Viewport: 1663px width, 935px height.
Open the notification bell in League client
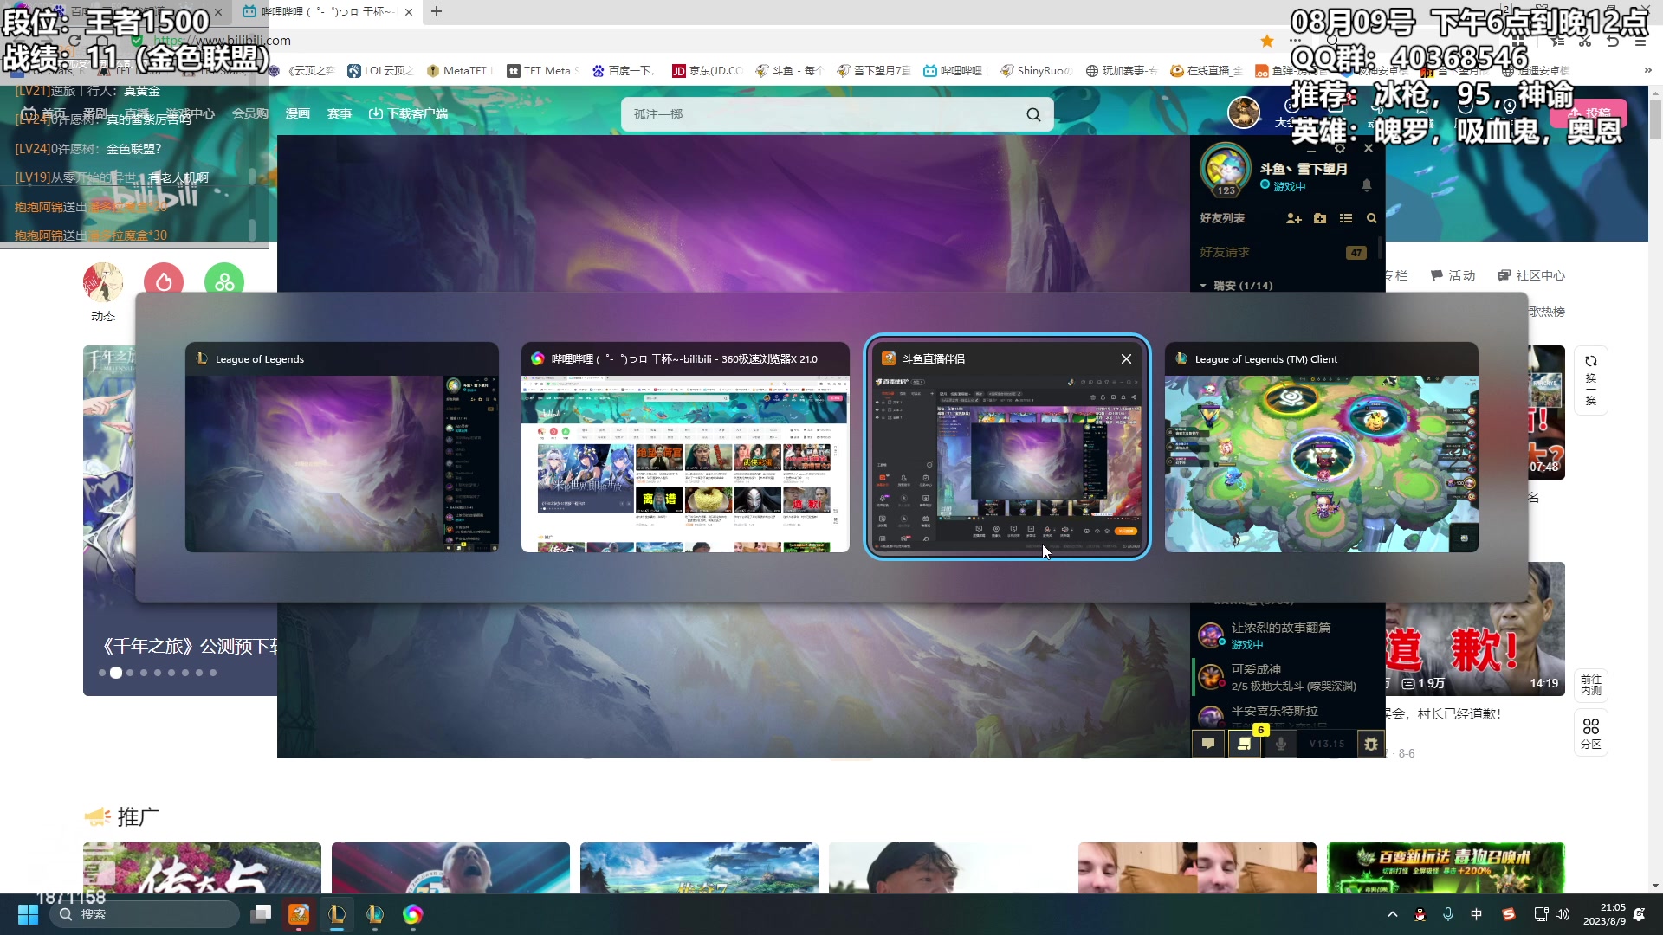[1367, 184]
